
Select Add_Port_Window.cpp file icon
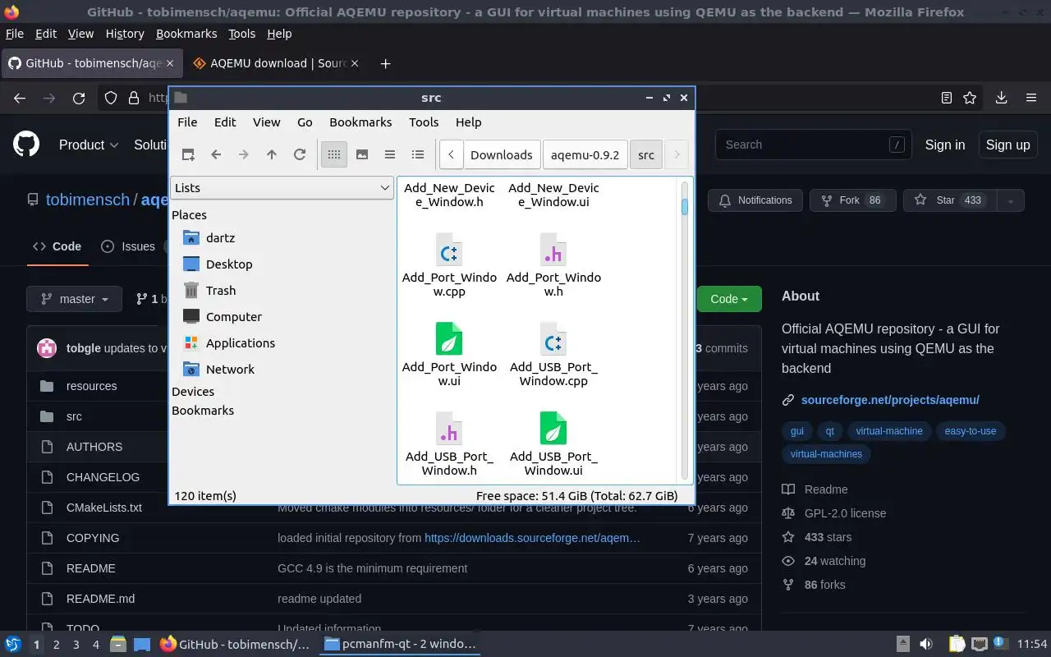(449, 250)
